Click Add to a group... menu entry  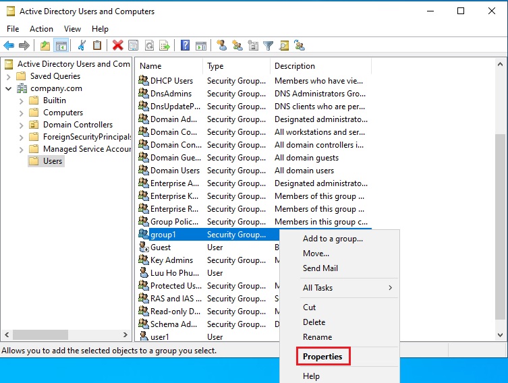(333, 239)
